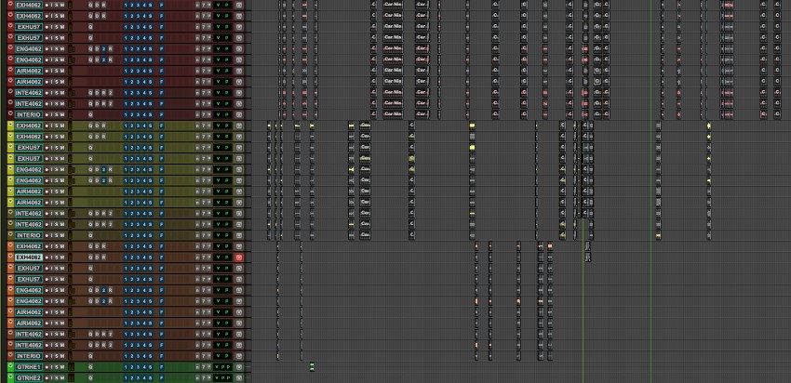Open insert Q on red-group INTERIO track
The height and width of the screenshot is (383, 791).
(x=91, y=114)
